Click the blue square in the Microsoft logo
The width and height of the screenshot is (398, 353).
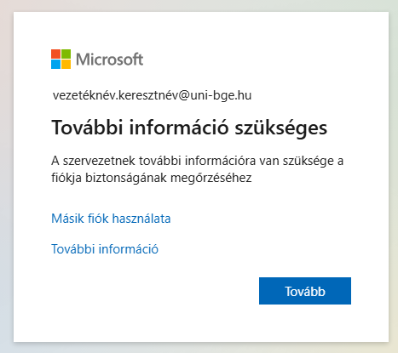55,64
